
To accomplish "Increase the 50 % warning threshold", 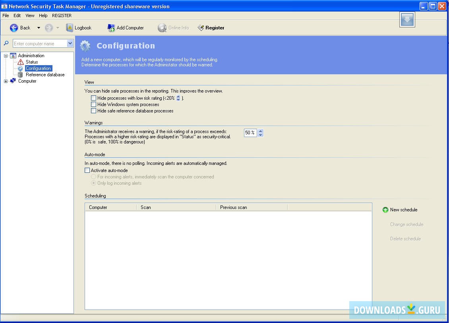I will [x=260, y=131].
